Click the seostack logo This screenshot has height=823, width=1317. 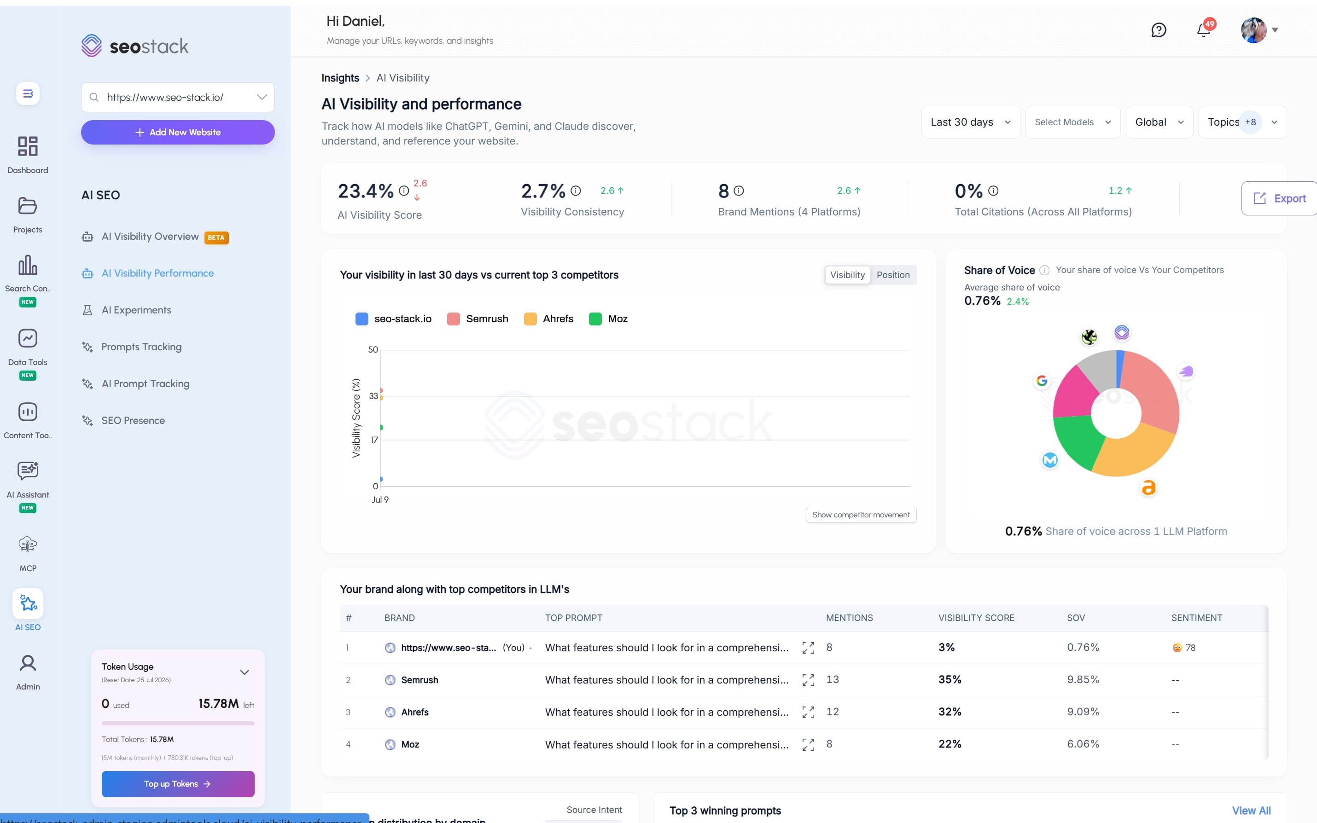point(135,46)
